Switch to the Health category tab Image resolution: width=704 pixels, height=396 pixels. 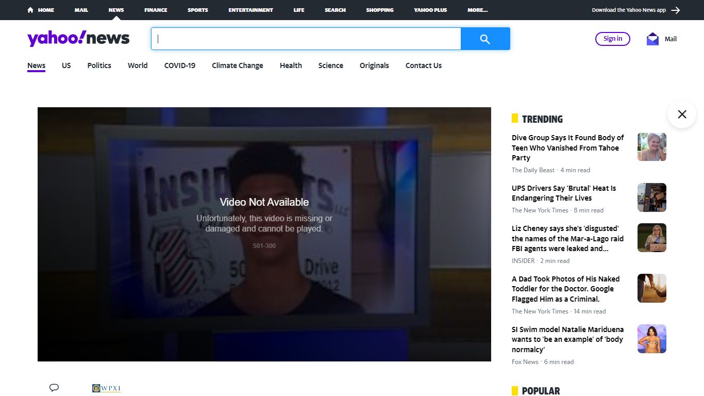(291, 65)
